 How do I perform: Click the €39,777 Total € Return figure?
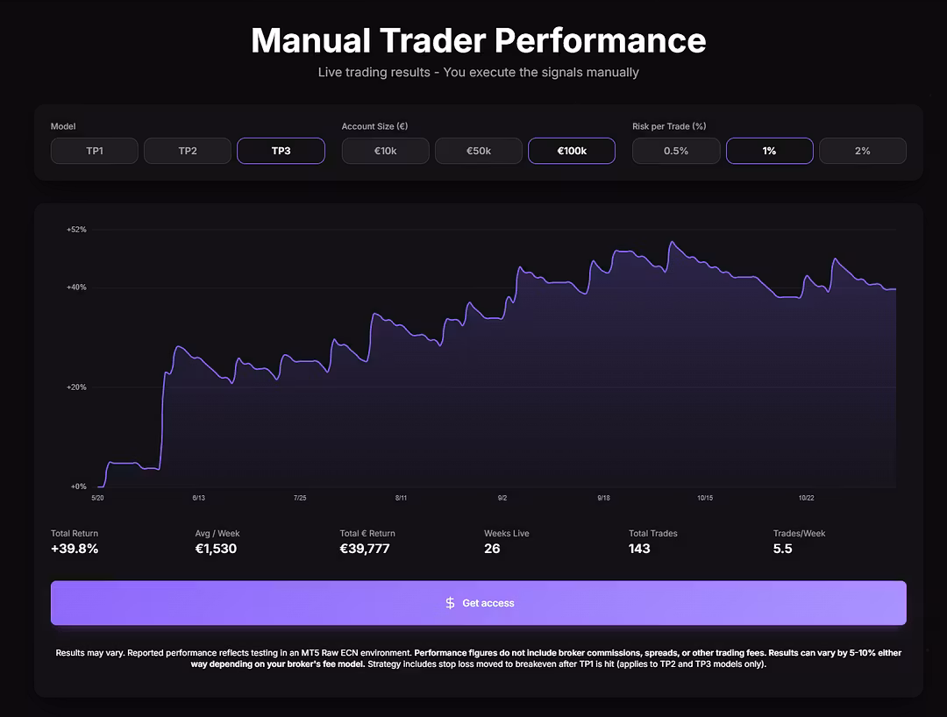coord(365,549)
